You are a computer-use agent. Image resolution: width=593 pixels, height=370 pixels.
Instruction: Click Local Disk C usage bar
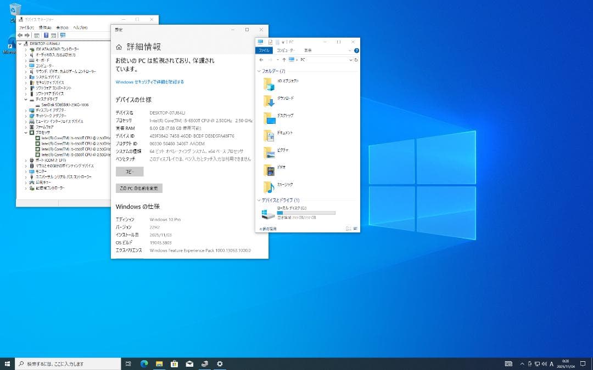point(306,213)
